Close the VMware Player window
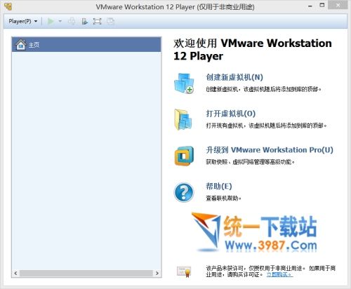Image resolution: width=351 pixels, height=289 pixels. point(338,5)
